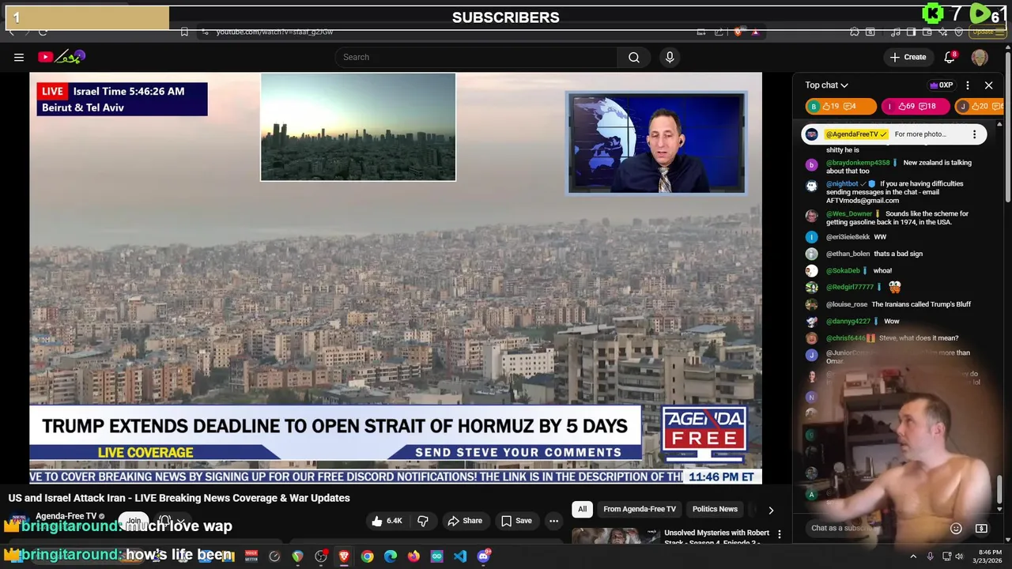The height and width of the screenshot is (569, 1012).
Task: Bookmark this page in the browser
Action: [x=184, y=32]
